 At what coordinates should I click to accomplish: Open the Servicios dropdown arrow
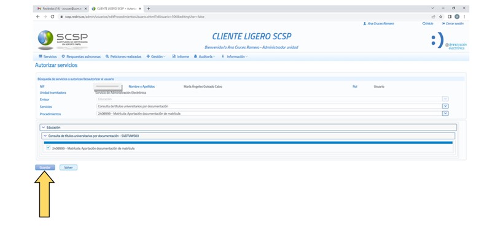tap(445, 106)
